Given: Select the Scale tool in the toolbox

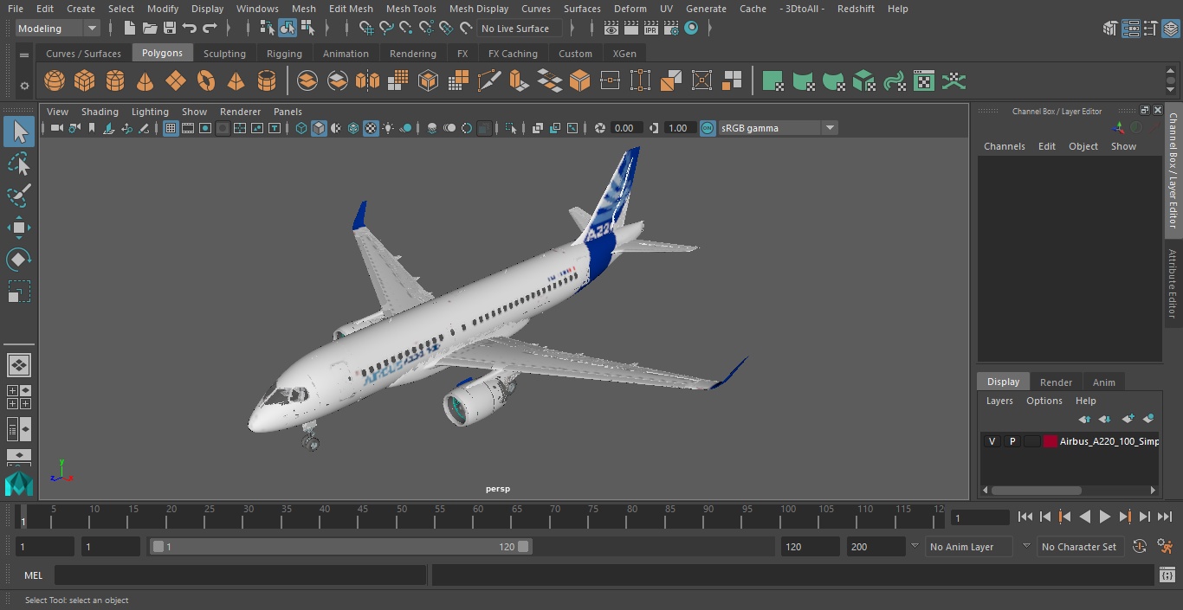Looking at the screenshot, I should coord(18,292).
